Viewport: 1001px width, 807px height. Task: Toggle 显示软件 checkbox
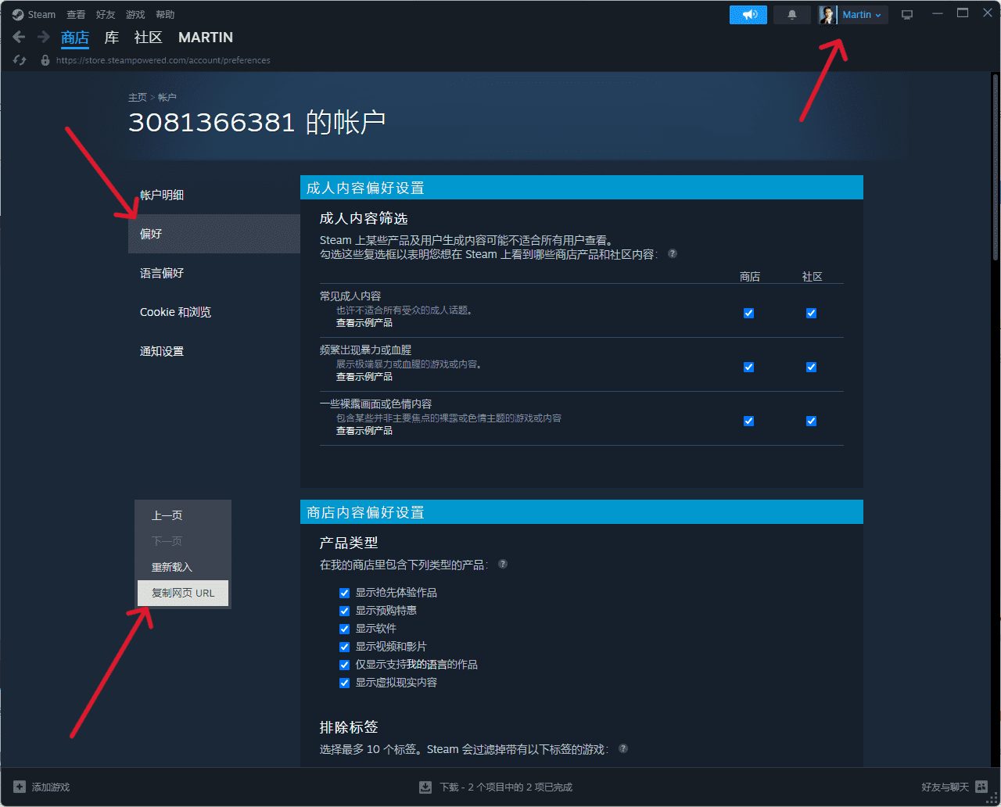[344, 629]
